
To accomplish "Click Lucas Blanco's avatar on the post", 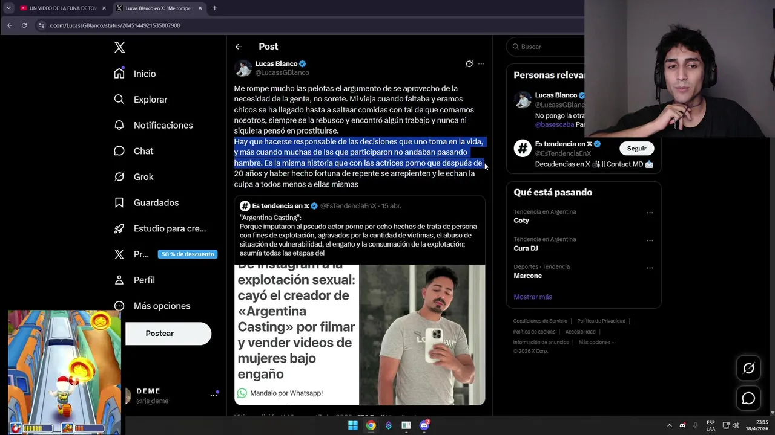I will pos(243,68).
